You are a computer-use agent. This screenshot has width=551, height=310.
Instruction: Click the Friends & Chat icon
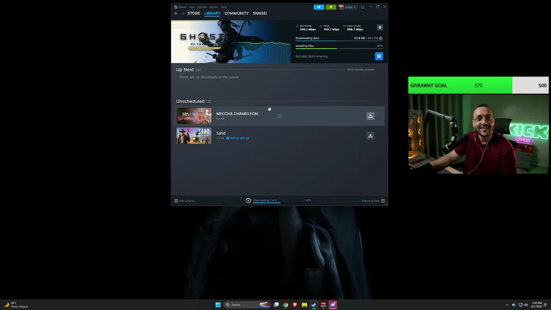pos(383,201)
